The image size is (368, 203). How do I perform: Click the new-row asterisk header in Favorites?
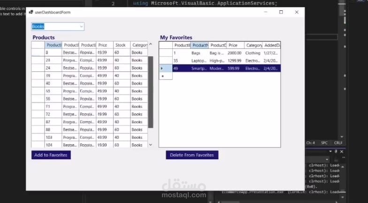coord(166,76)
